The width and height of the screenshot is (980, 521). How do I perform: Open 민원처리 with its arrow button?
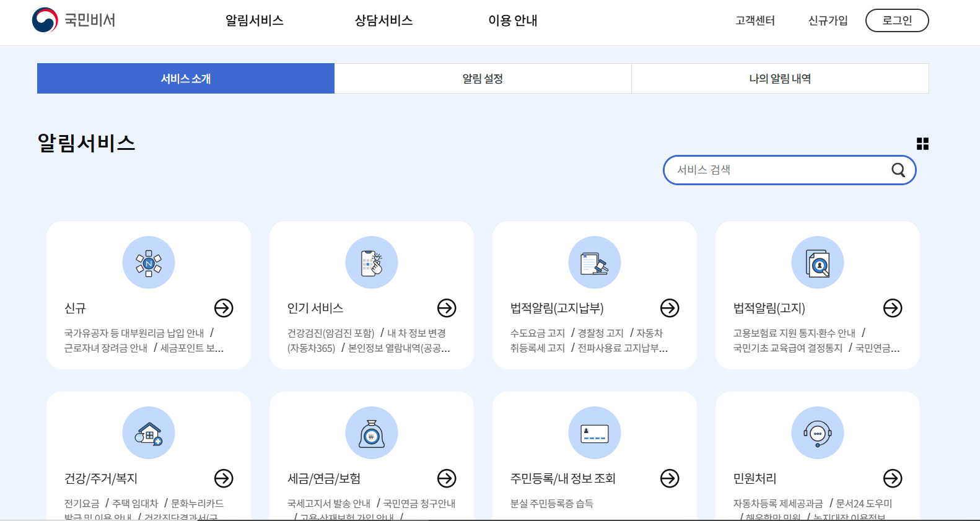[x=893, y=478]
